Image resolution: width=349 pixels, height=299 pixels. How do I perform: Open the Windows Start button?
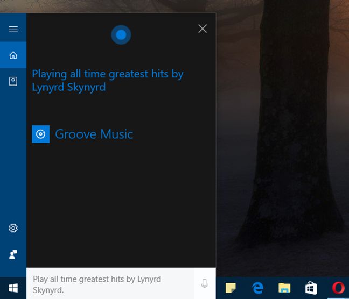13,288
